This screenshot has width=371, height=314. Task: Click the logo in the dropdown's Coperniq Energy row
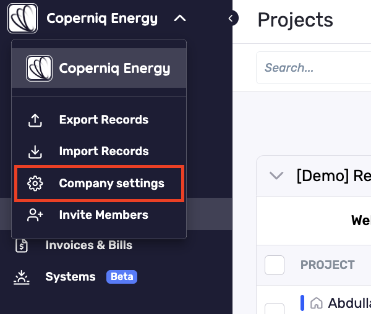coord(40,69)
